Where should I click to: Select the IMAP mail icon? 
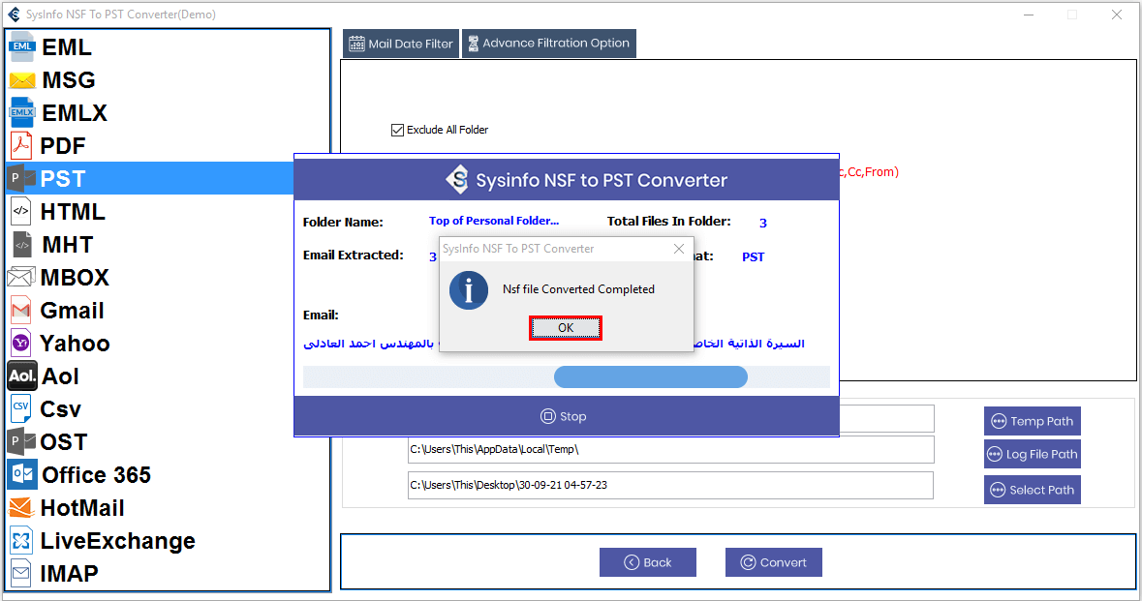(21, 573)
